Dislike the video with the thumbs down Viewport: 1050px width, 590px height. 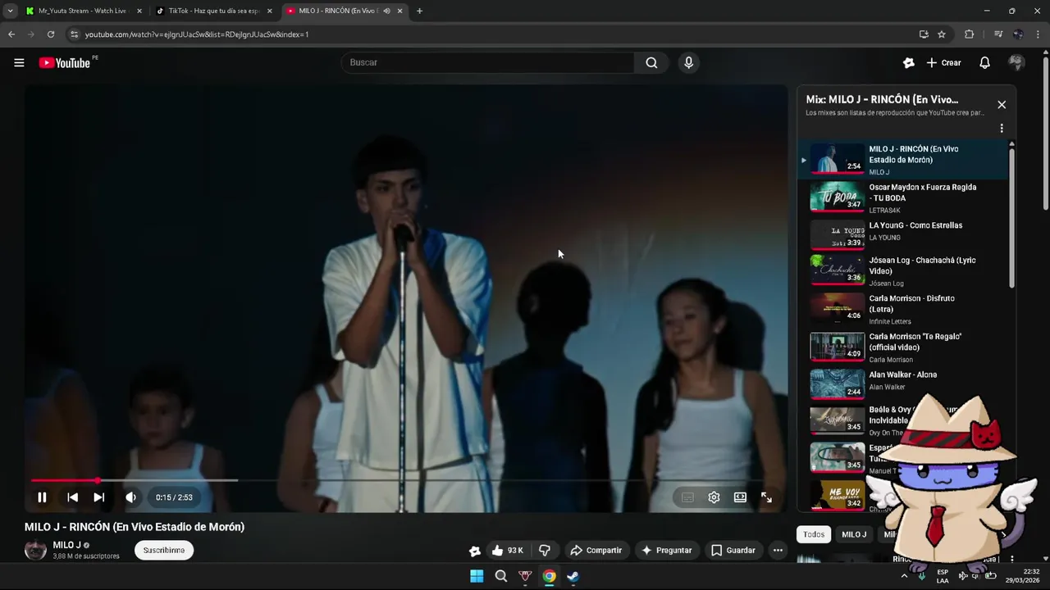[545, 550]
